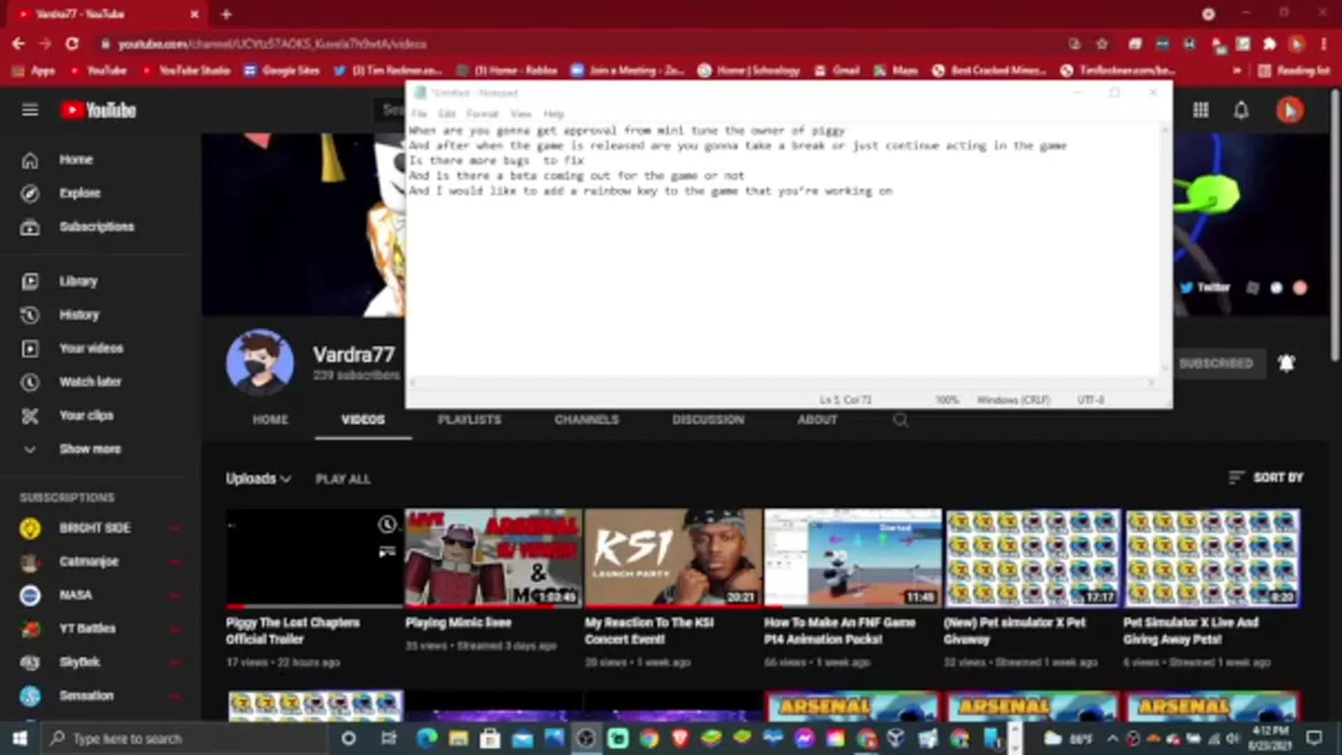Switch to the PLAYLISTS tab
This screenshot has width=1342, height=755.
pos(469,419)
